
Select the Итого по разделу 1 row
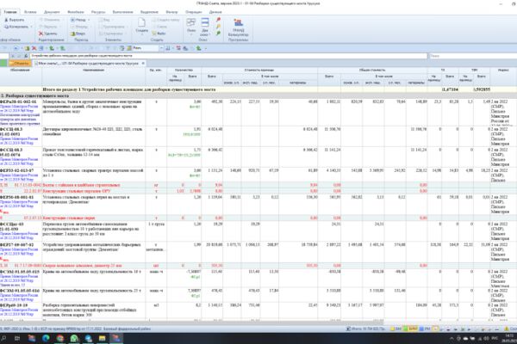(258, 89)
